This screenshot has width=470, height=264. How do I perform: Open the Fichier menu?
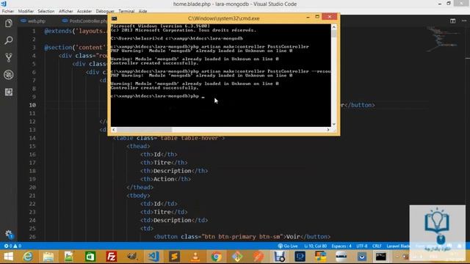pos(8,11)
